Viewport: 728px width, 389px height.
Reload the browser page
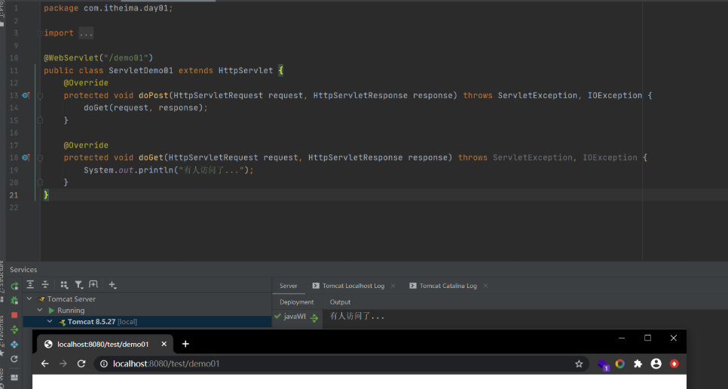[81, 363]
